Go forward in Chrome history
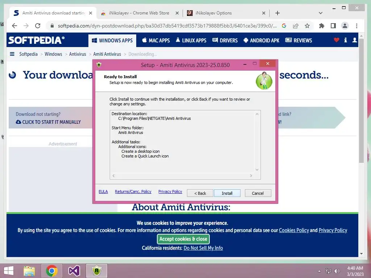The height and width of the screenshot is (278, 371). click(x=26, y=26)
